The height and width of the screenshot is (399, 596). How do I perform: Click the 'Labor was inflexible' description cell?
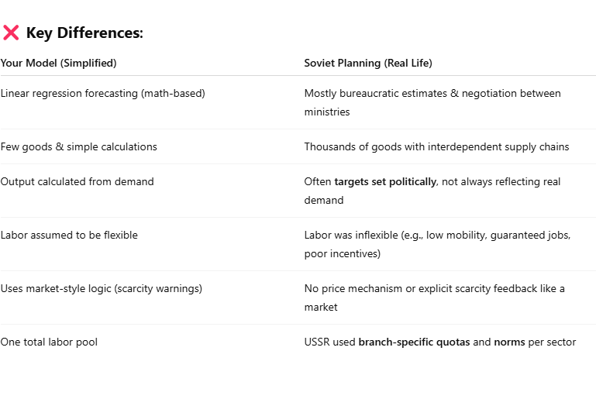coord(437,244)
